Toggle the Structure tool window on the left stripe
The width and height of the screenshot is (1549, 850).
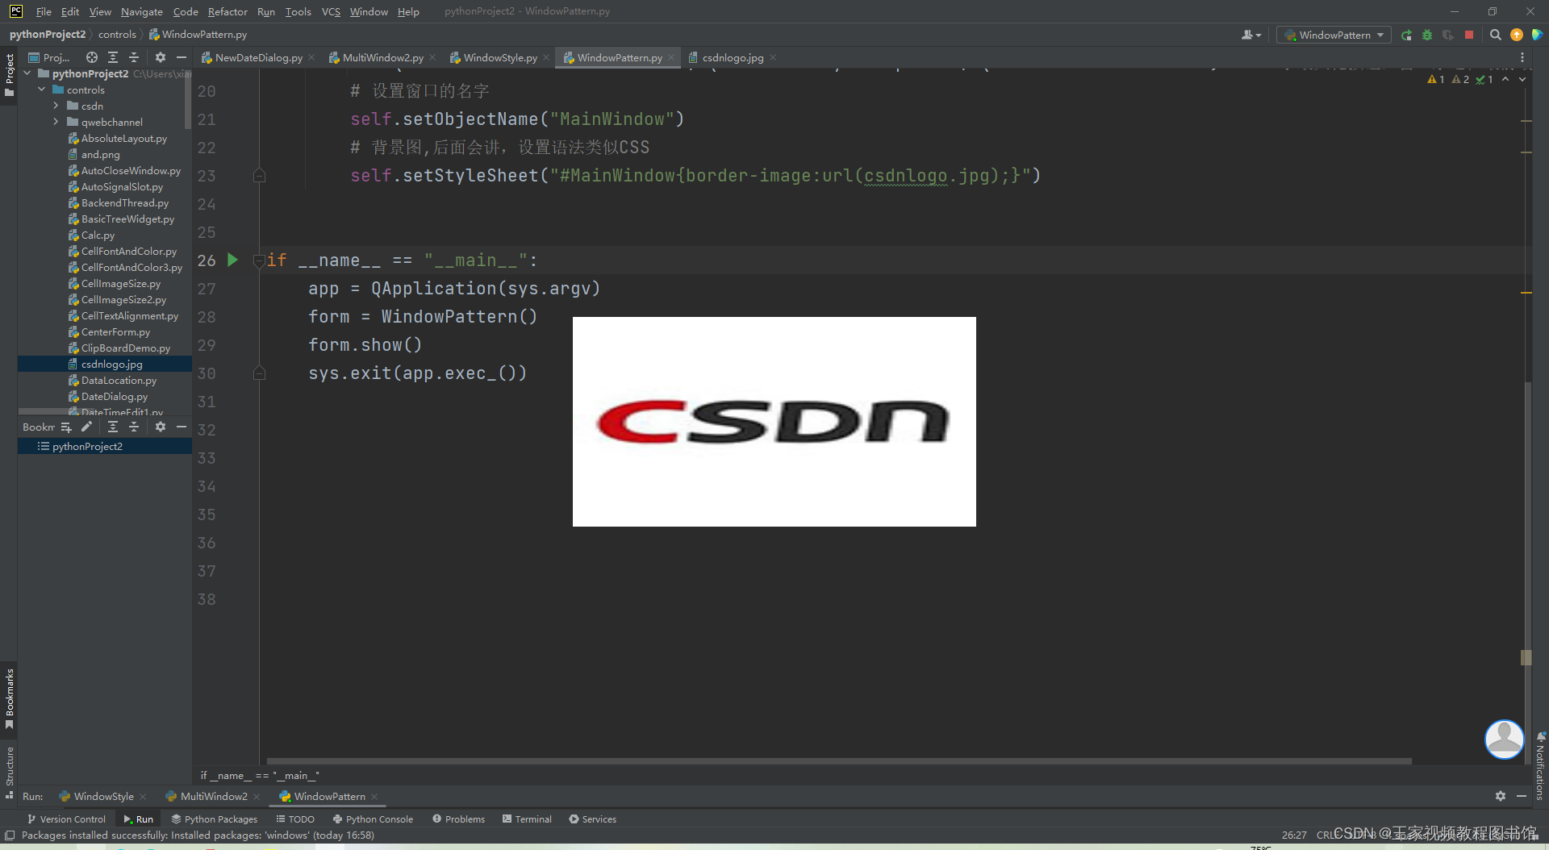pyautogui.click(x=9, y=773)
